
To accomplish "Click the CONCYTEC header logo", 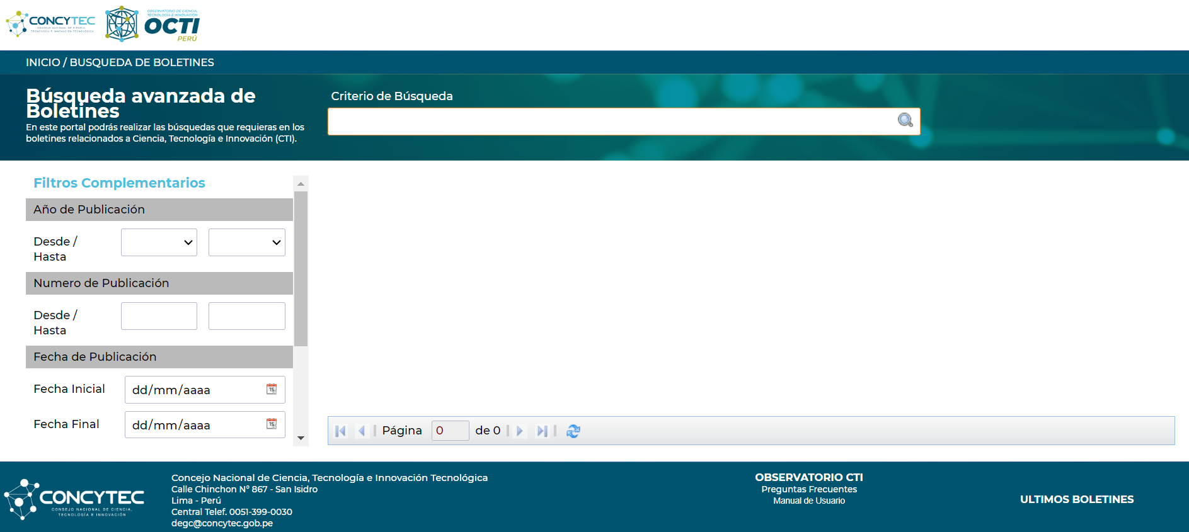I will pyautogui.click(x=50, y=24).
